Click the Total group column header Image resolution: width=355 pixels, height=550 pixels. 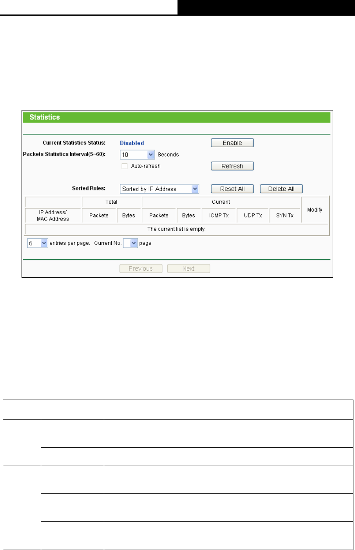point(111,202)
